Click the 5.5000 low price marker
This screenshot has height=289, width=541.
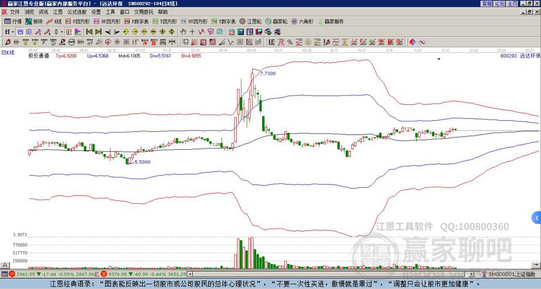click(x=143, y=162)
